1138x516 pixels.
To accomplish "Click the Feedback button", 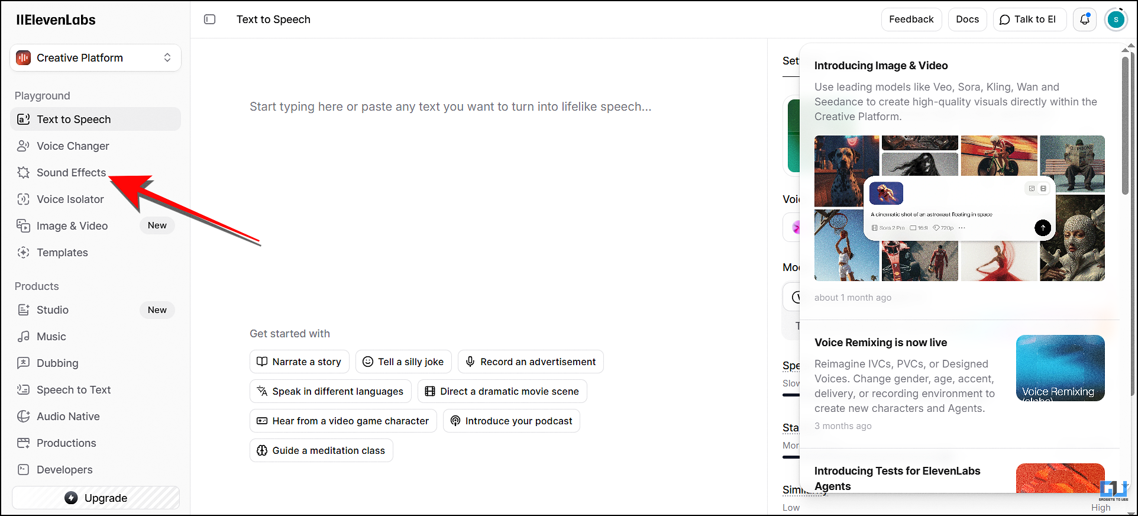I will pos(911,20).
